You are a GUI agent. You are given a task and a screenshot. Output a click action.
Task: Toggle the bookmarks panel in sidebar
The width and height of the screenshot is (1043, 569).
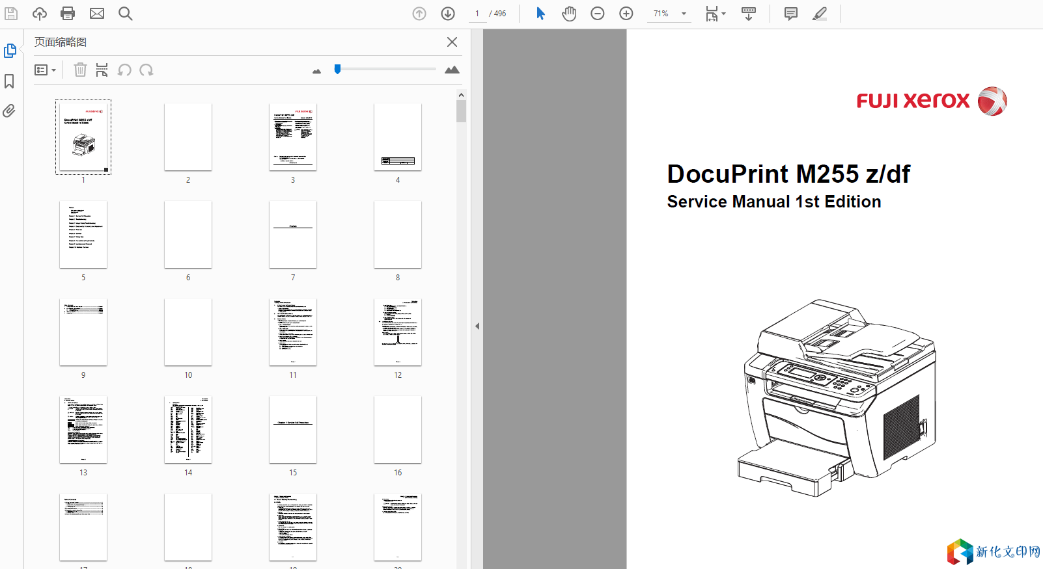point(9,81)
